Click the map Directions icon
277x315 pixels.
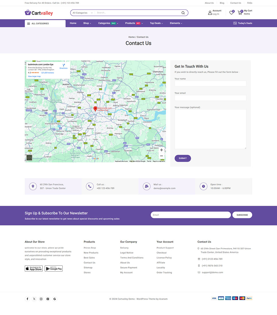tap(63, 66)
